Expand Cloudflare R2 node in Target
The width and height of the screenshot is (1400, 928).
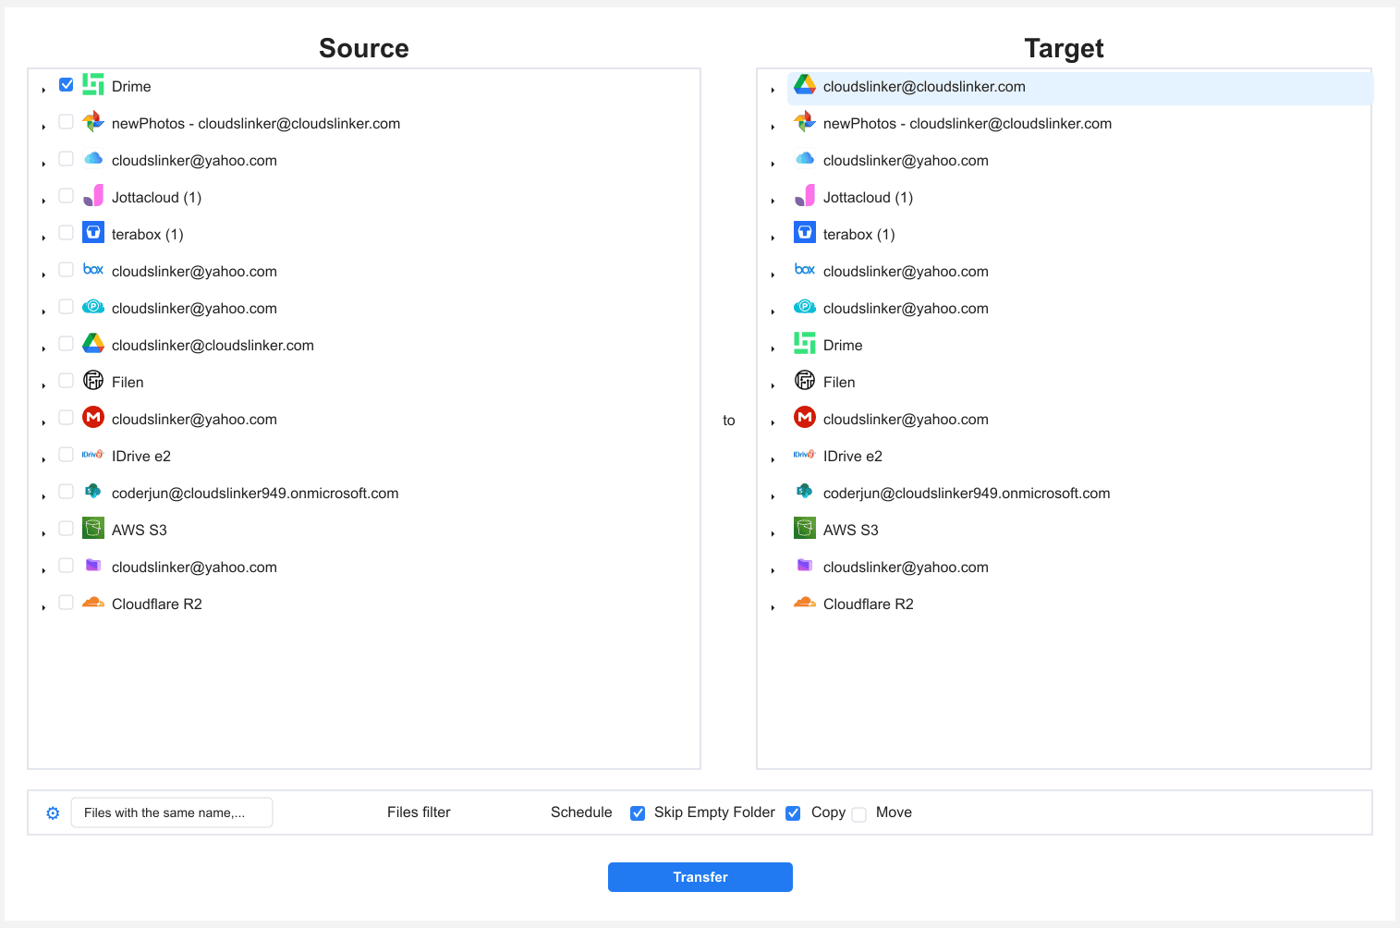click(773, 607)
